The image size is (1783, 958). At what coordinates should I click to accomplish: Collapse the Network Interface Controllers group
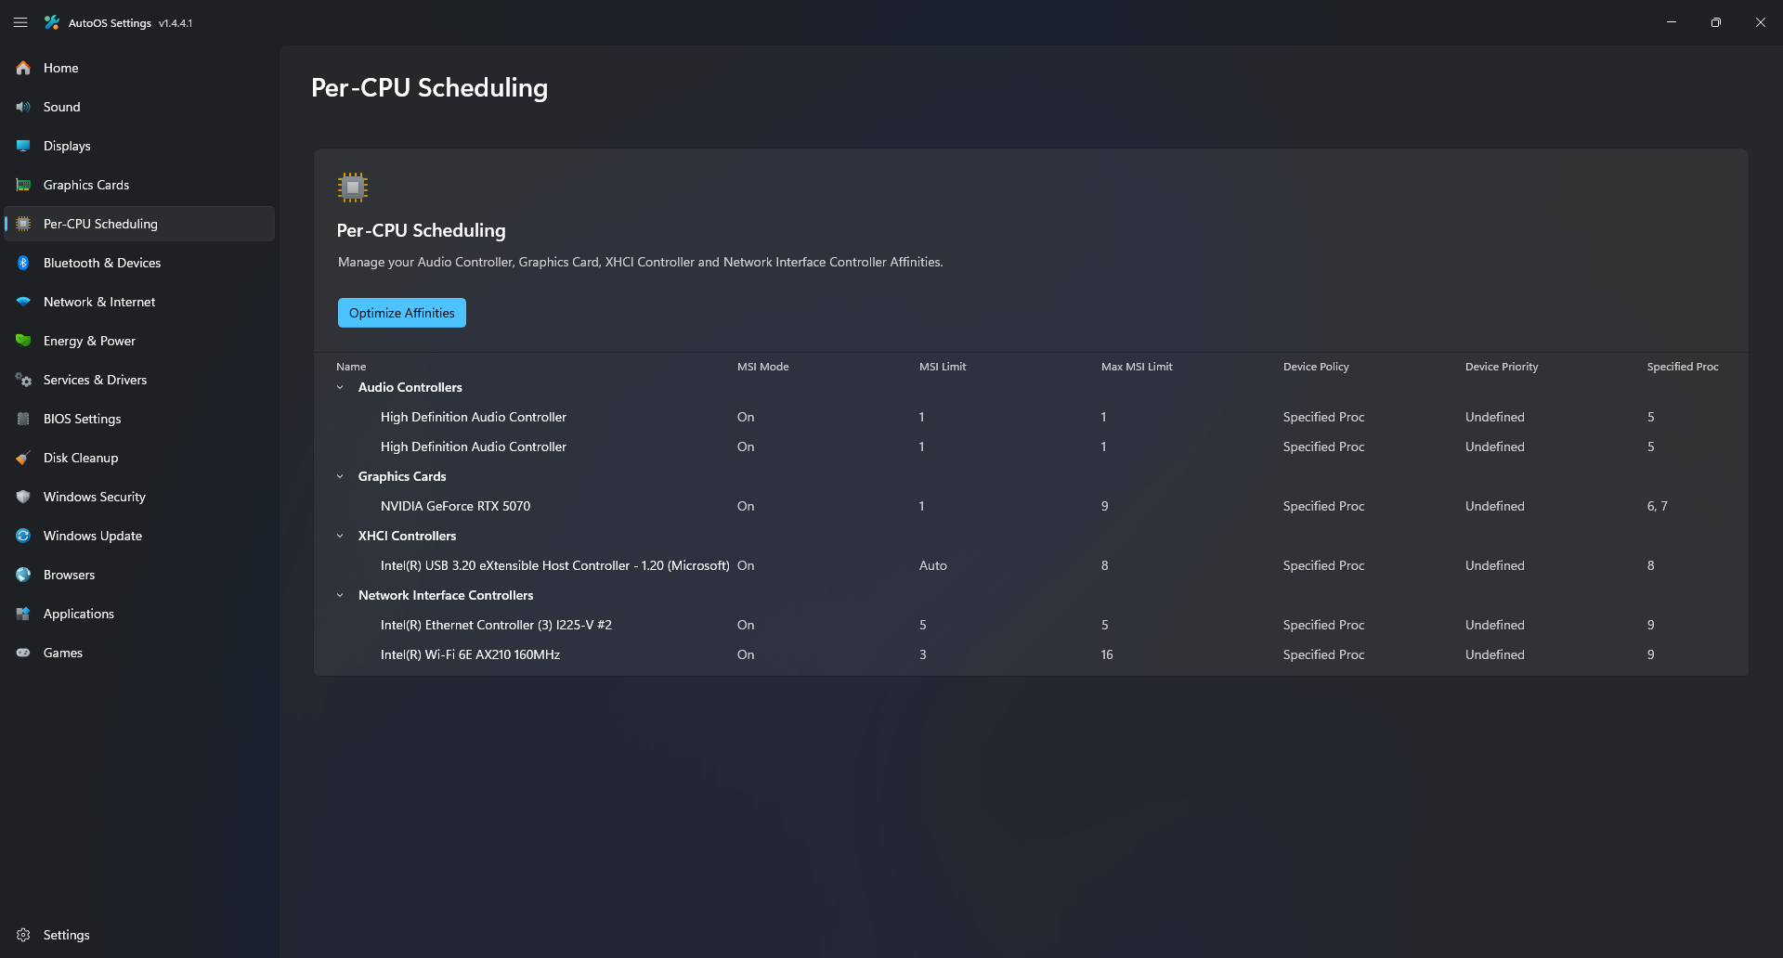tap(340, 595)
